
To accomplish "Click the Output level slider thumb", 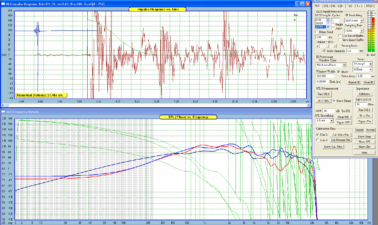I will (x=327, y=46).
